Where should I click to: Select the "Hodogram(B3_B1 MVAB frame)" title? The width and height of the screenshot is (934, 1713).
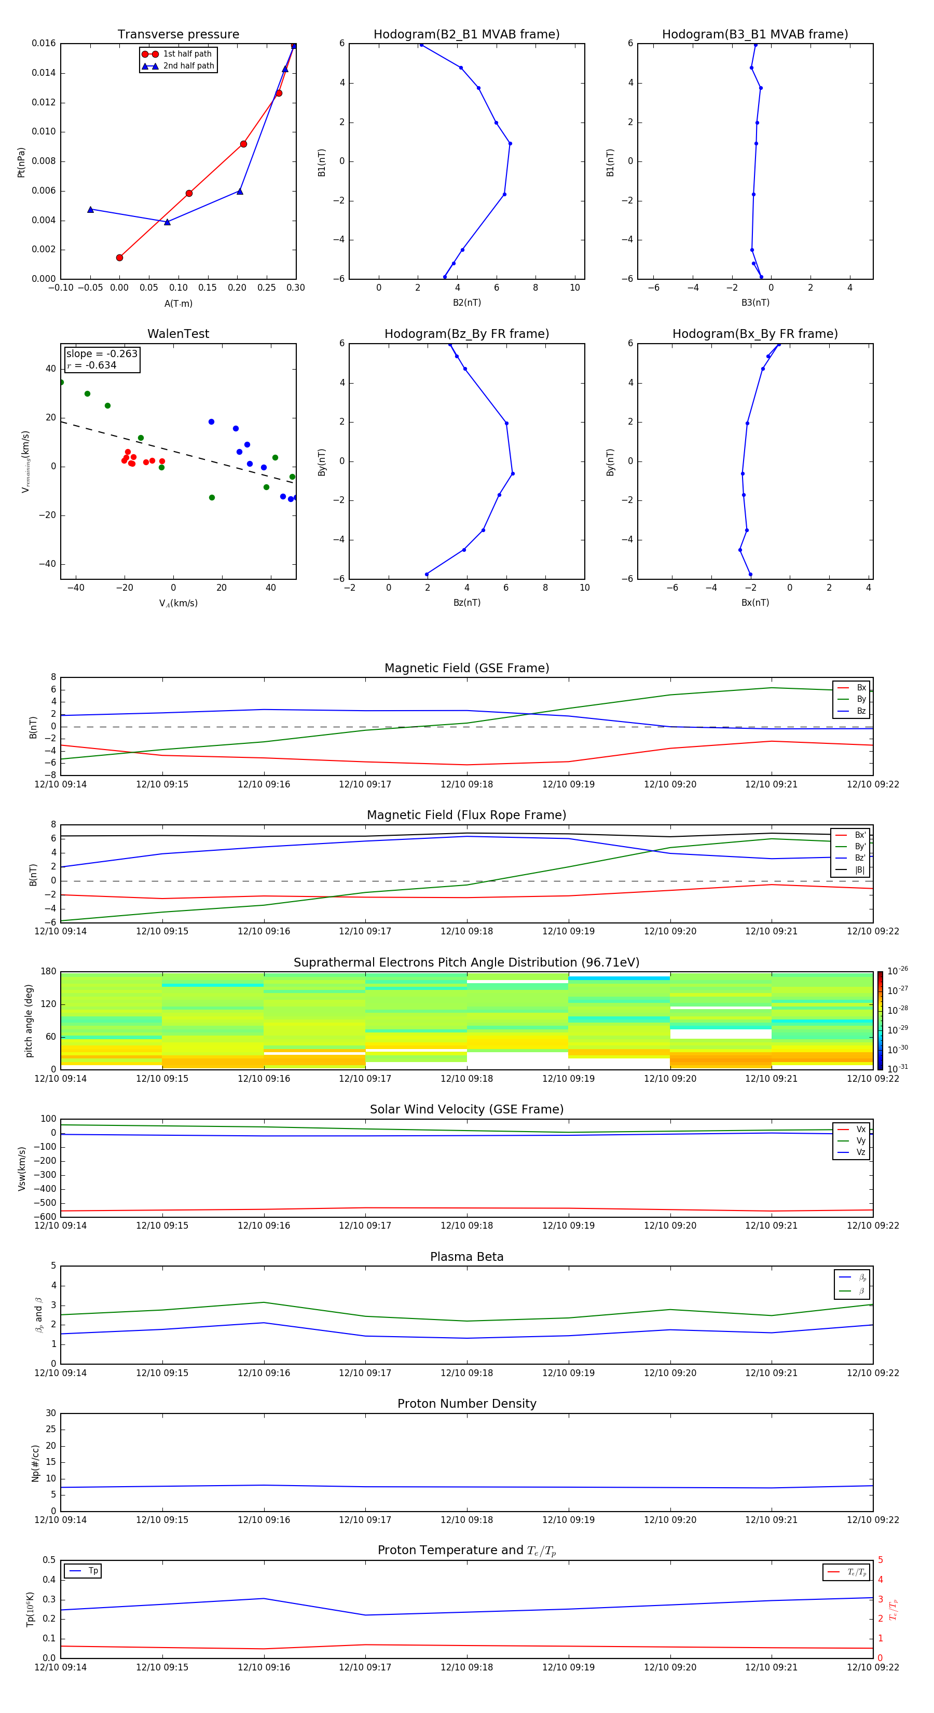755,34
